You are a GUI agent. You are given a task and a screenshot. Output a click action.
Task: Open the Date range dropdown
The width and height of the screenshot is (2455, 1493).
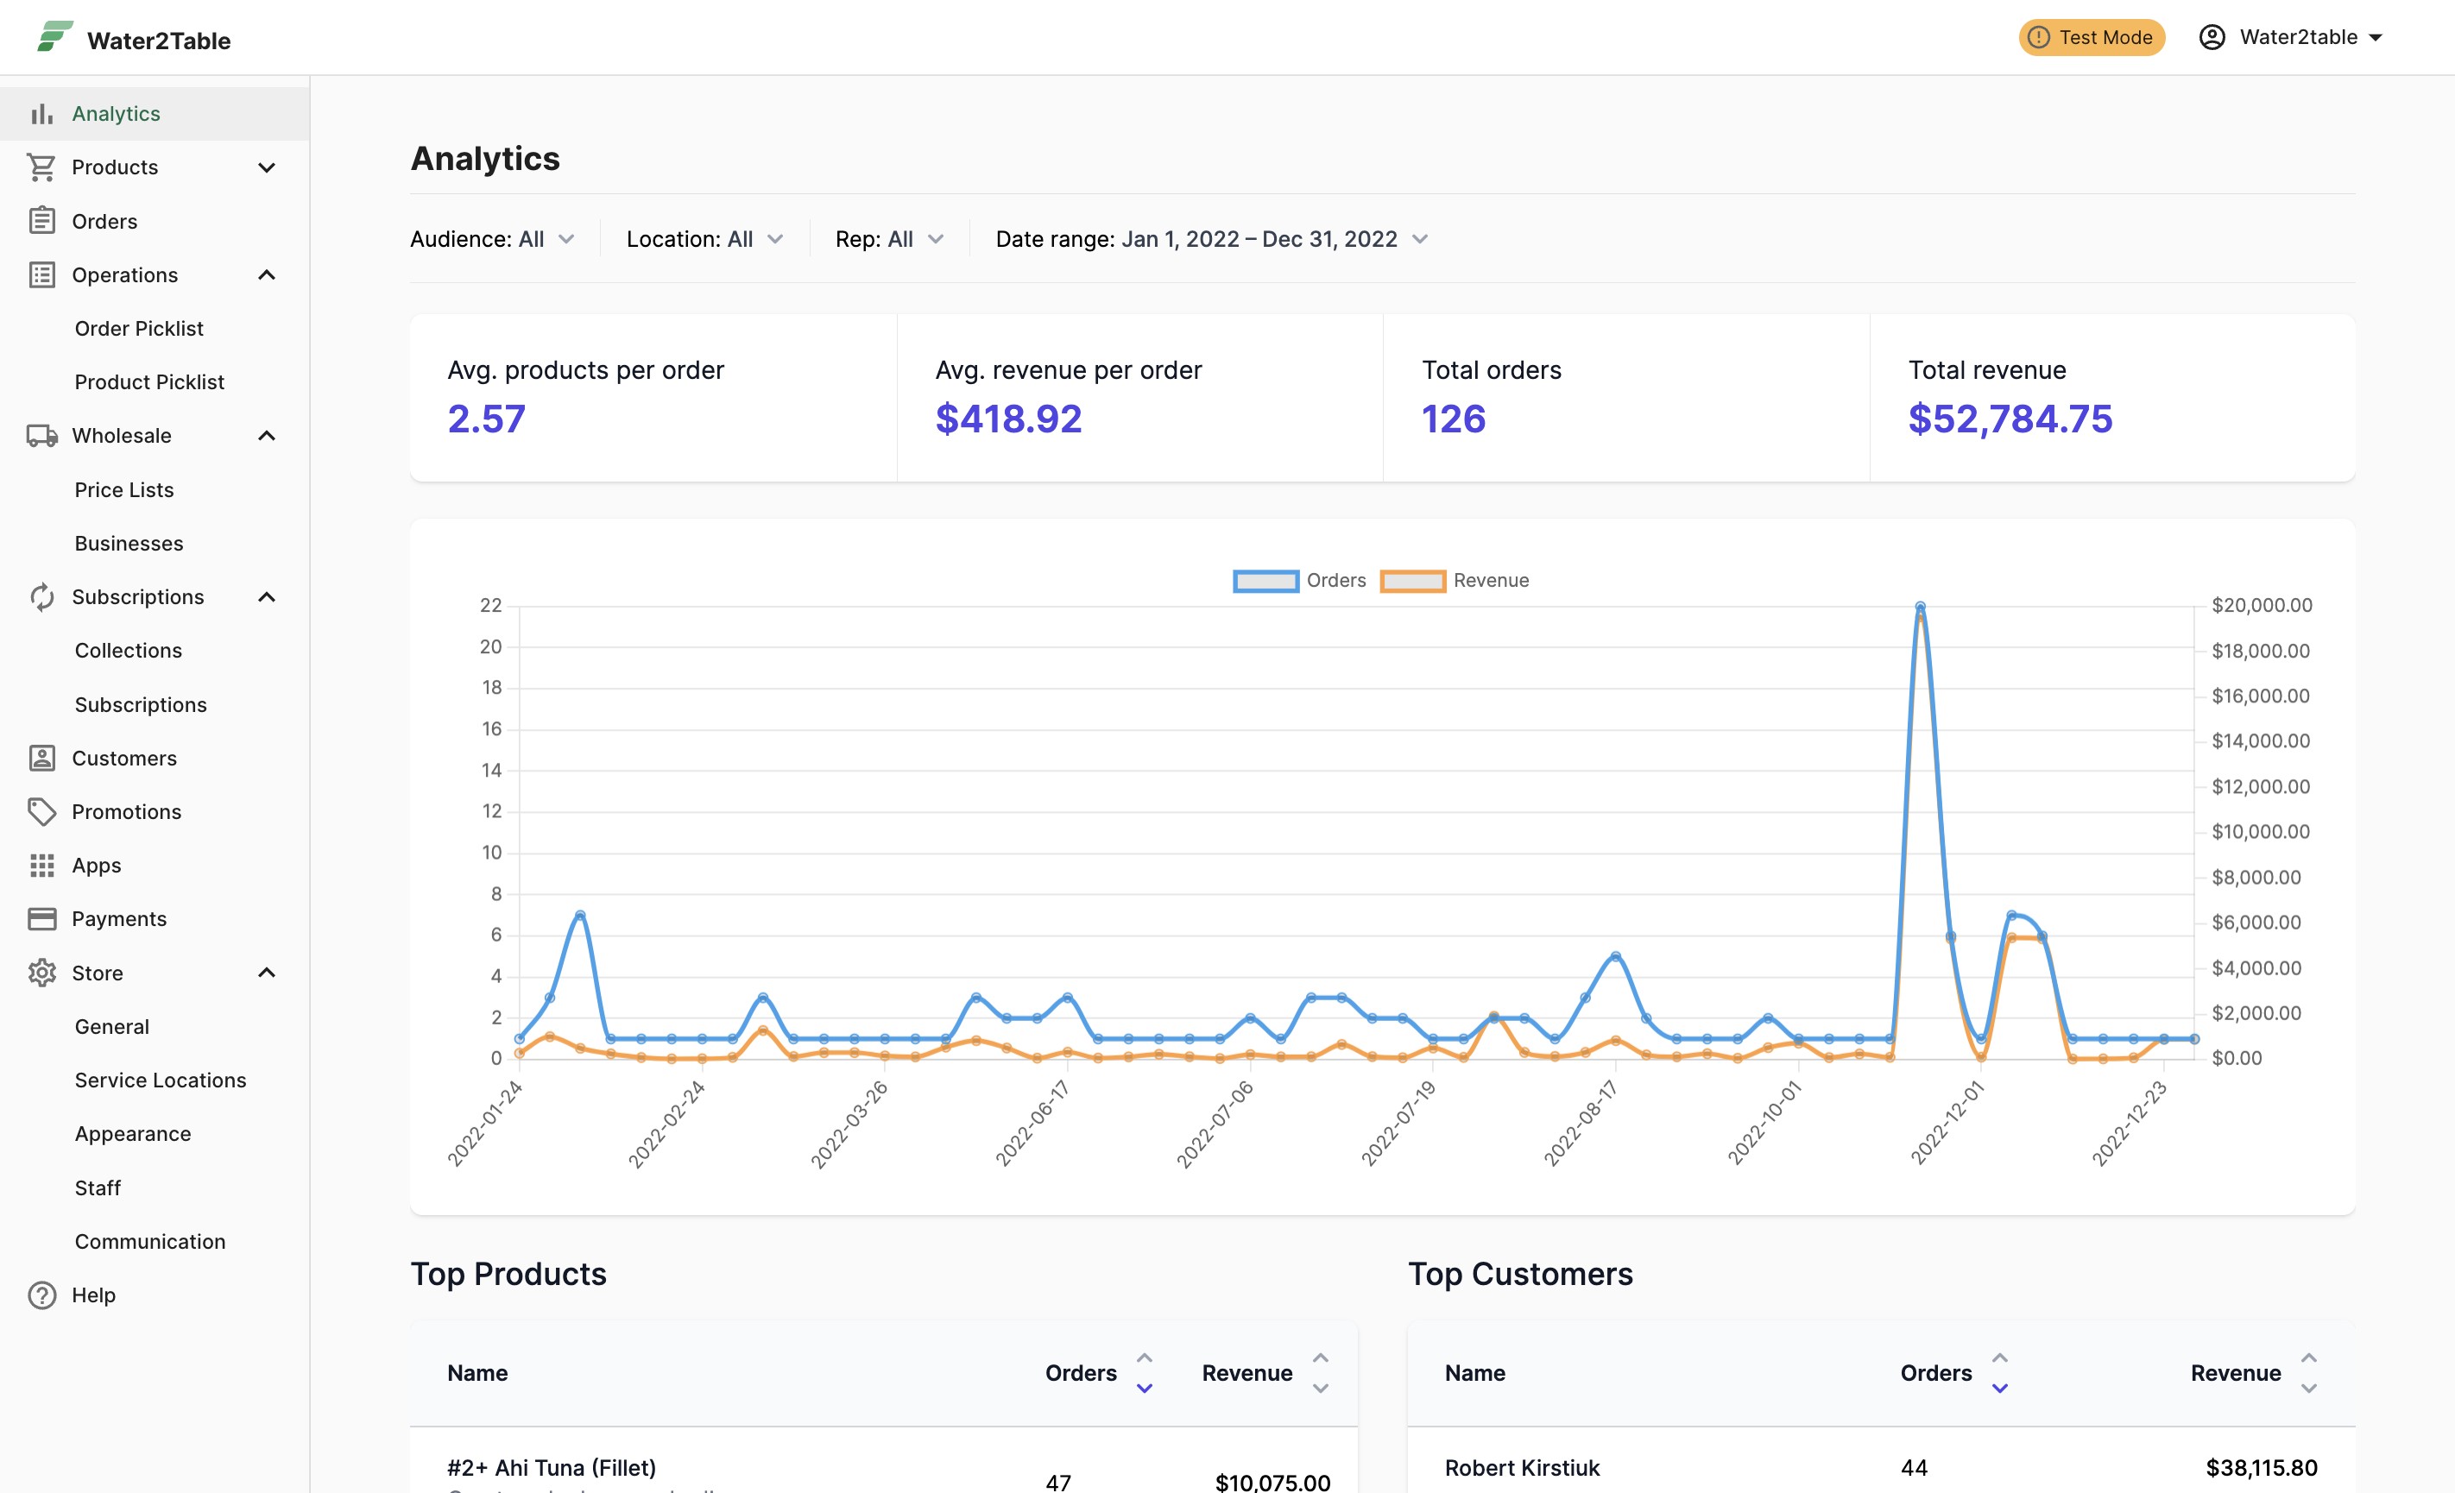[1212, 239]
